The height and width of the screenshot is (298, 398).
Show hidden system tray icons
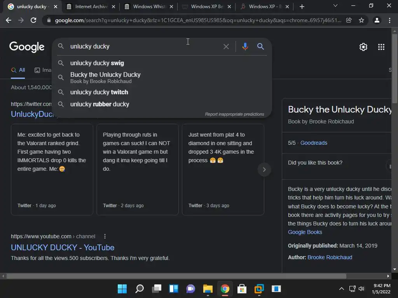point(342,289)
